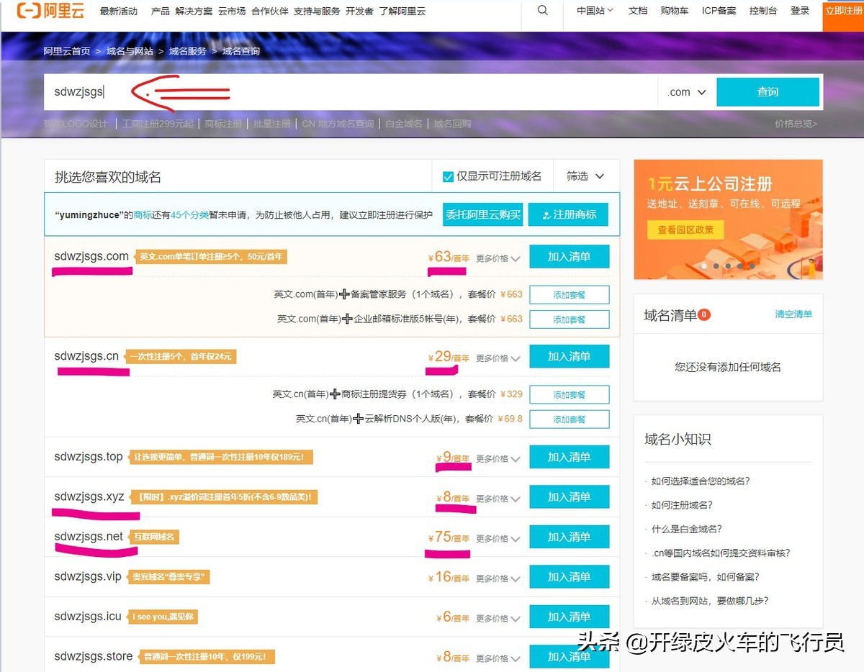Image resolution: width=864 pixels, height=672 pixels.
Task: Click 查看园区政策 on the promo banner
Action: click(x=685, y=231)
